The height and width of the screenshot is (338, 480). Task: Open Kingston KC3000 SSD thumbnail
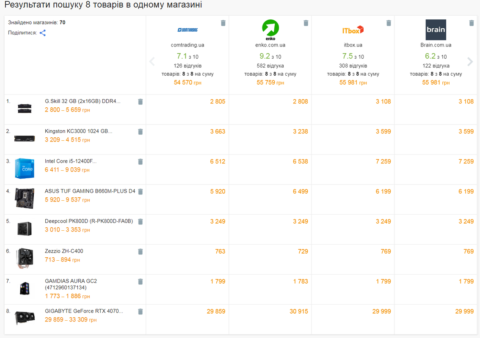click(25, 139)
